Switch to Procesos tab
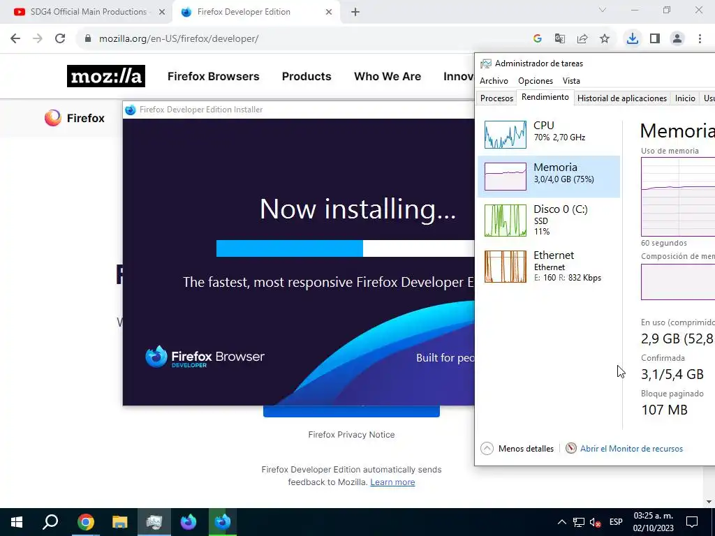The image size is (715, 536). point(496,98)
